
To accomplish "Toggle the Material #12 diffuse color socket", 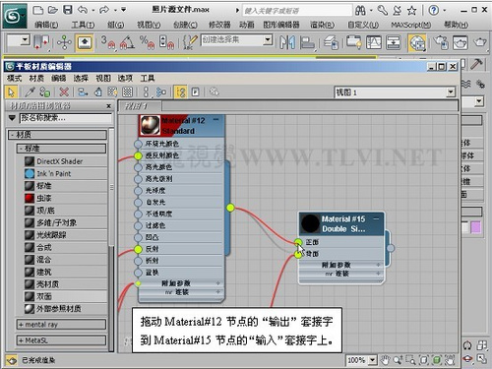I will pos(138,155).
